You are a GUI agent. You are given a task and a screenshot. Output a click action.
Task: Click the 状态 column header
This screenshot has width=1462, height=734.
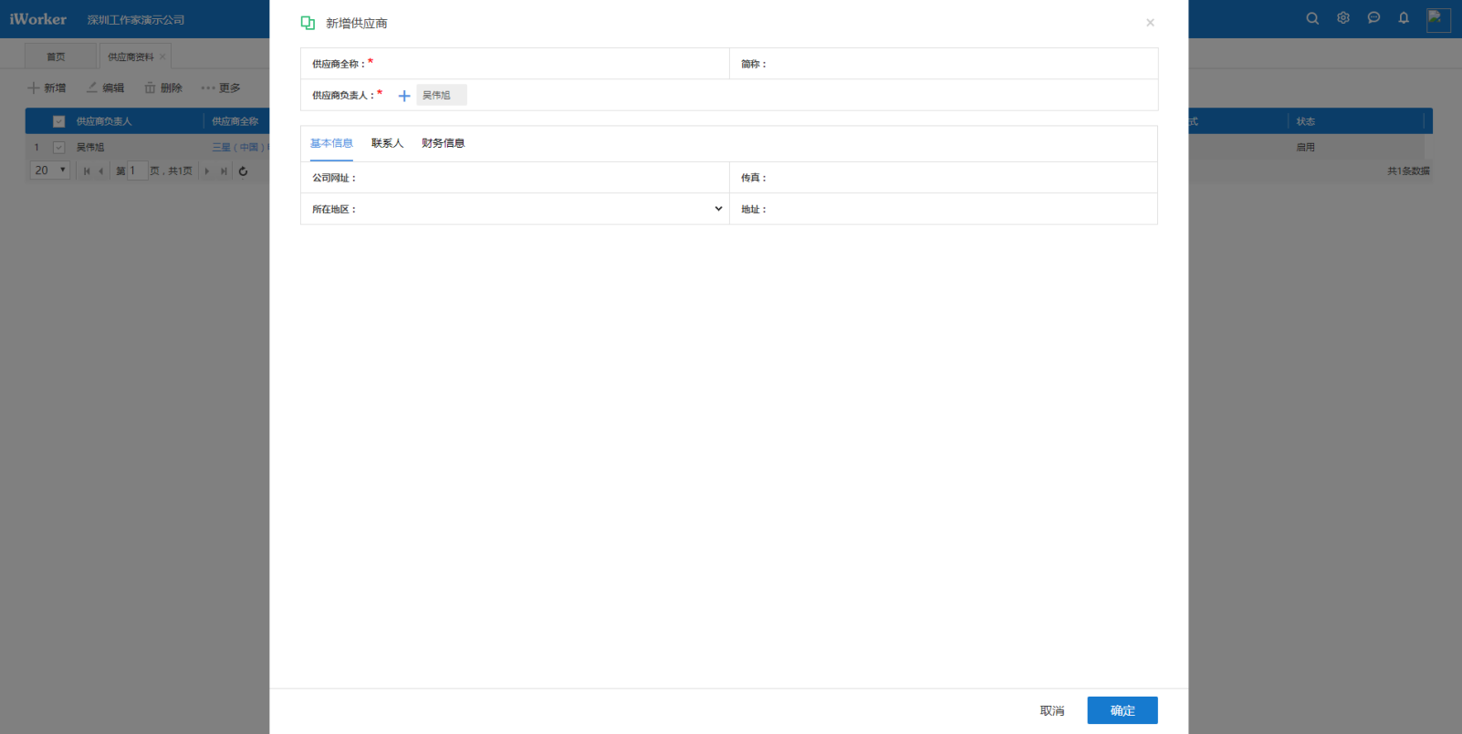1306,121
